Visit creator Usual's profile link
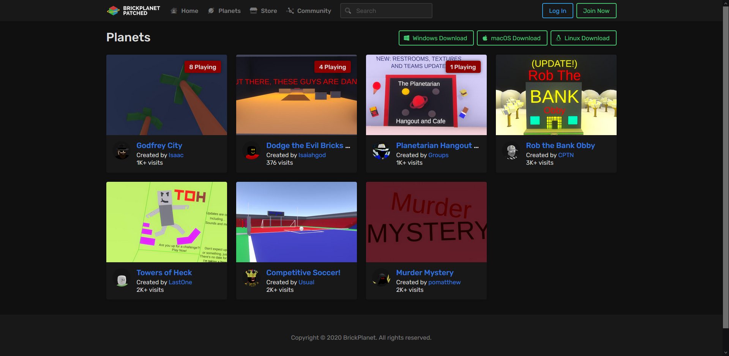Image resolution: width=729 pixels, height=356 pixels. [x=306, y=282]
